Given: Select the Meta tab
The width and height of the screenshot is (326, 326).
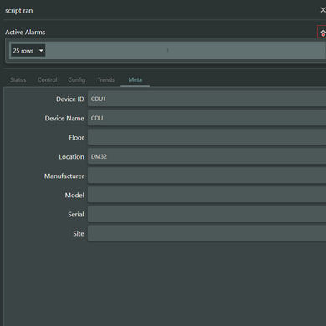Looking at the screenshot, I should 135,79.
